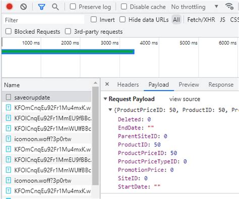Collapse Request Payload section
The height and width of the screenshot is (199, 239).
[105, 99]
